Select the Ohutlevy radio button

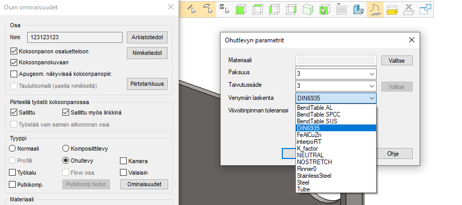point(66,161)
